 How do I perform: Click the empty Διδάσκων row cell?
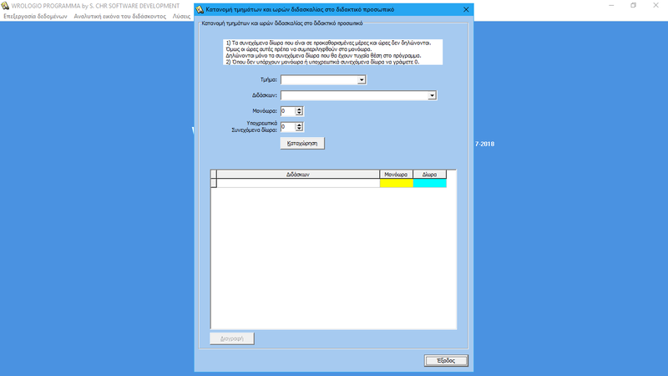click(298, 183)
